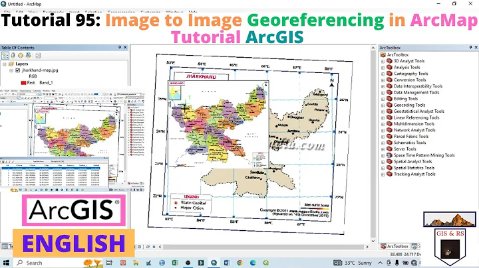
Task: Click the Space Time Pattern Mining toolbox icon
Action: [x=389, y=155]
